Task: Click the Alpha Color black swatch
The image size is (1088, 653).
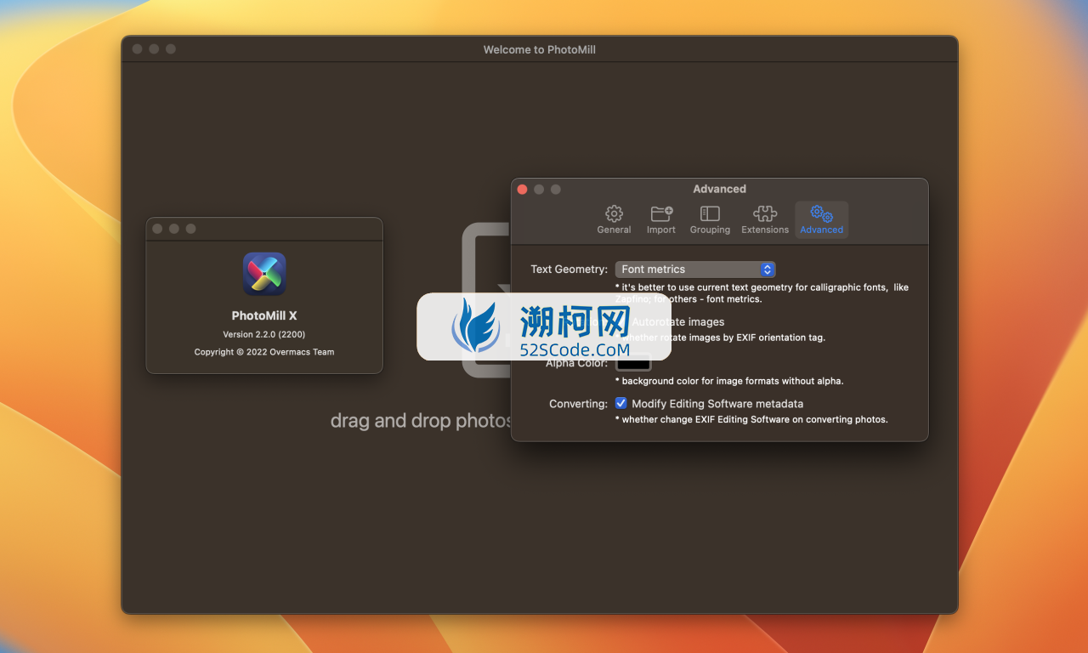Action: click(633, 363)
